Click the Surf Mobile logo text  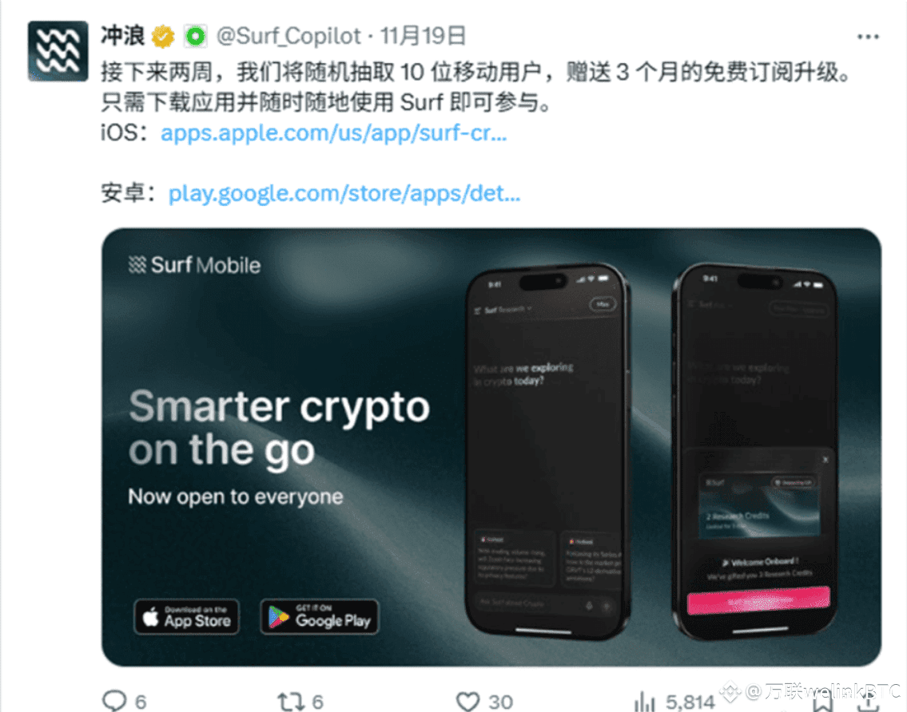click(x=194, y=265)
